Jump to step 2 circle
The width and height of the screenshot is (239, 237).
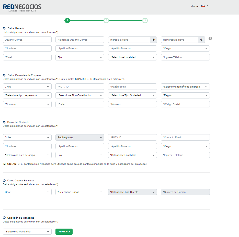click(106, 20)
